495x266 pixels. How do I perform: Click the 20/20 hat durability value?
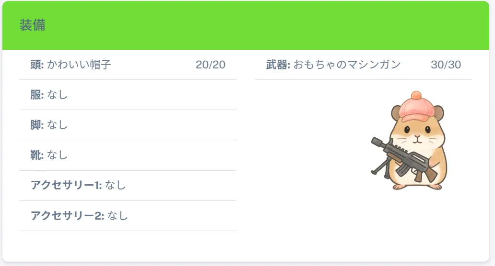pos(210,65)
